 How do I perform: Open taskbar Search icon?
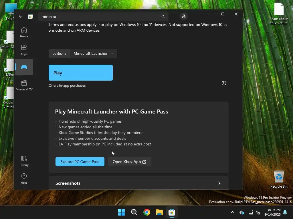(134, 212)
